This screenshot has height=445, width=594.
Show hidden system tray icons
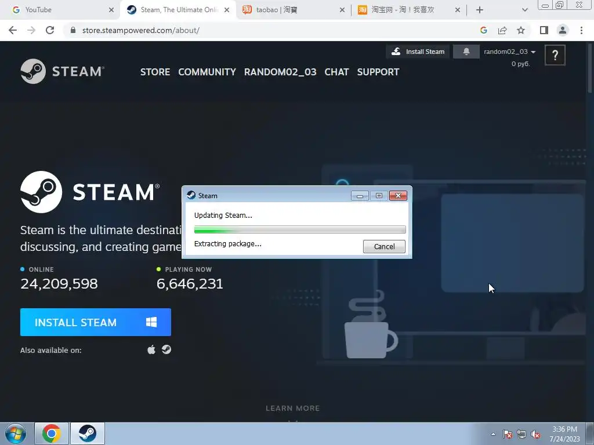pos(493,434)
